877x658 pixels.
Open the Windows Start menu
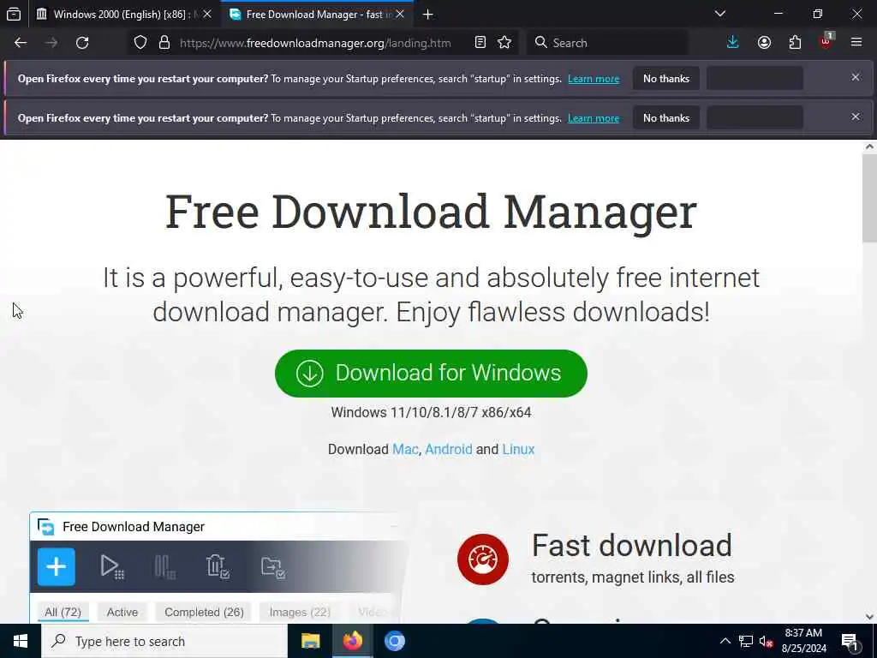click(21, 641)
